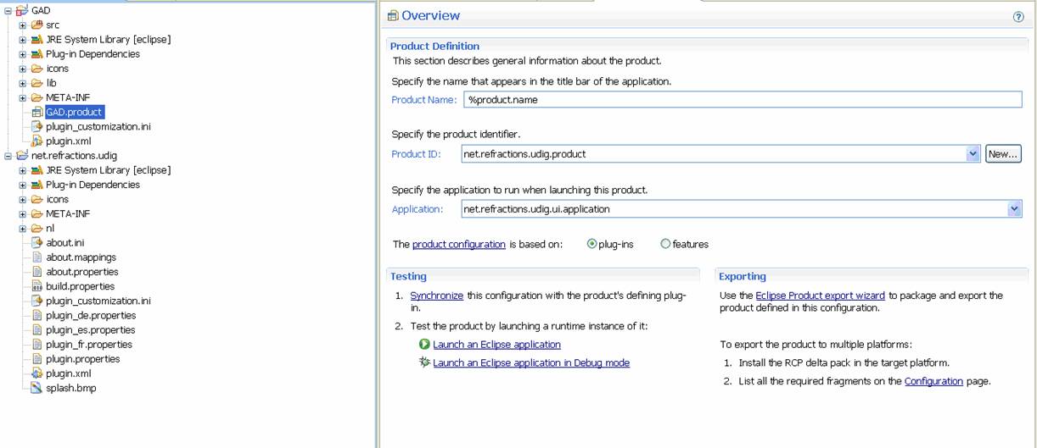The image size is (1037, 448).
Task: Click the New... button beside Product ID
Action: [x=1003, y=154]
